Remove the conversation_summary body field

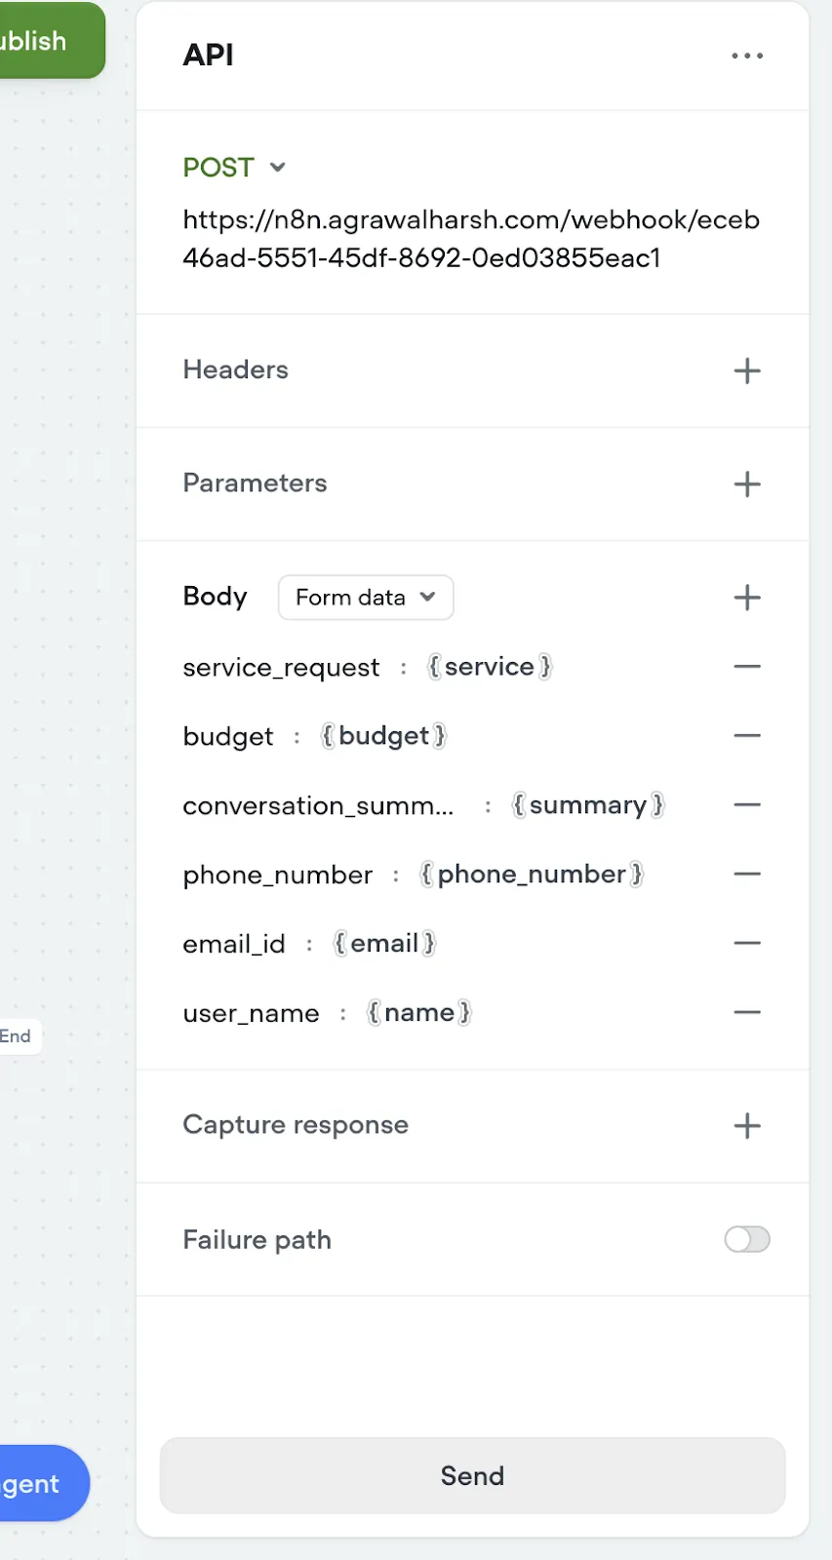point(747,805)
